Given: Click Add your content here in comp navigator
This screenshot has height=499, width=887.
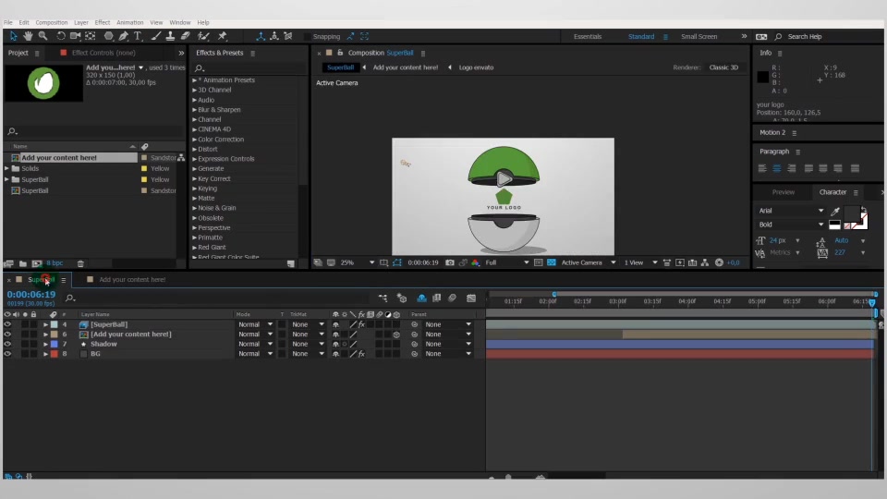Looking at the screenshot, I should pos(405,67).
